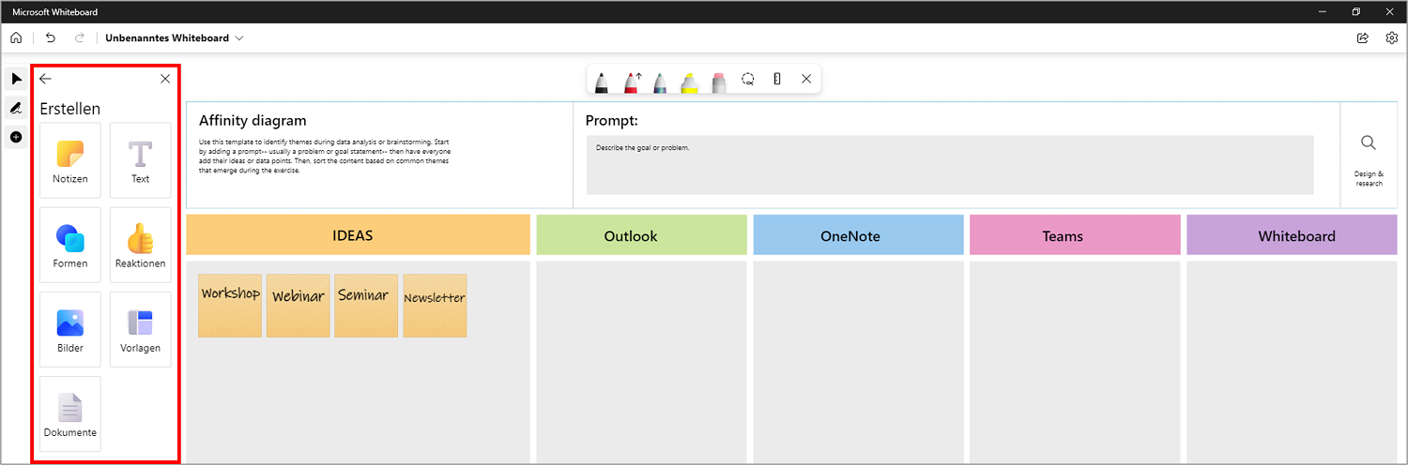The width and height of the screenshot is (1408, 465).
Task: Click the create plus button in sidebar
Action: coord(16,138)
